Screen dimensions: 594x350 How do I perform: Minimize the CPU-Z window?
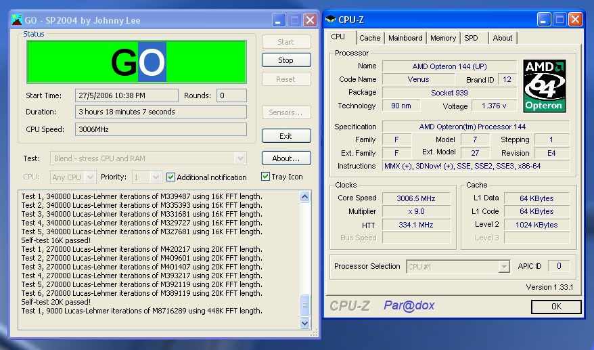(x=544, y=20)
